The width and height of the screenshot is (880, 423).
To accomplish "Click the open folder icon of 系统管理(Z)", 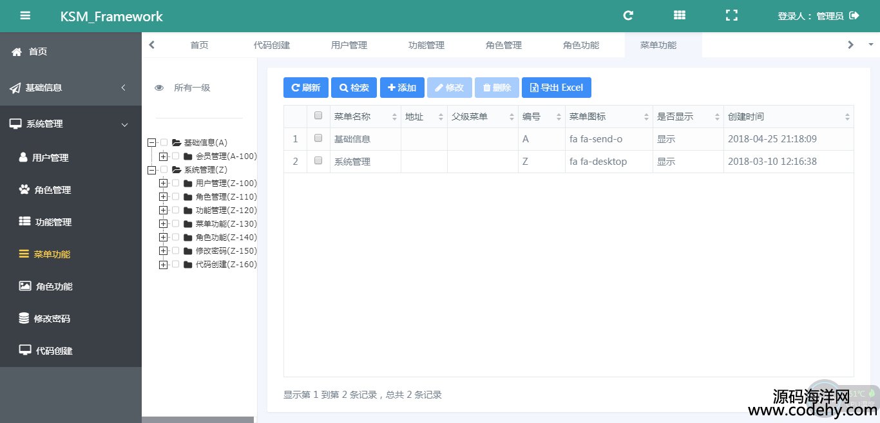I will (x=177, y=170).
